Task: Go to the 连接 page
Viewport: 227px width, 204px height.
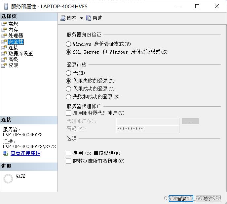Action: click(13, 47)
